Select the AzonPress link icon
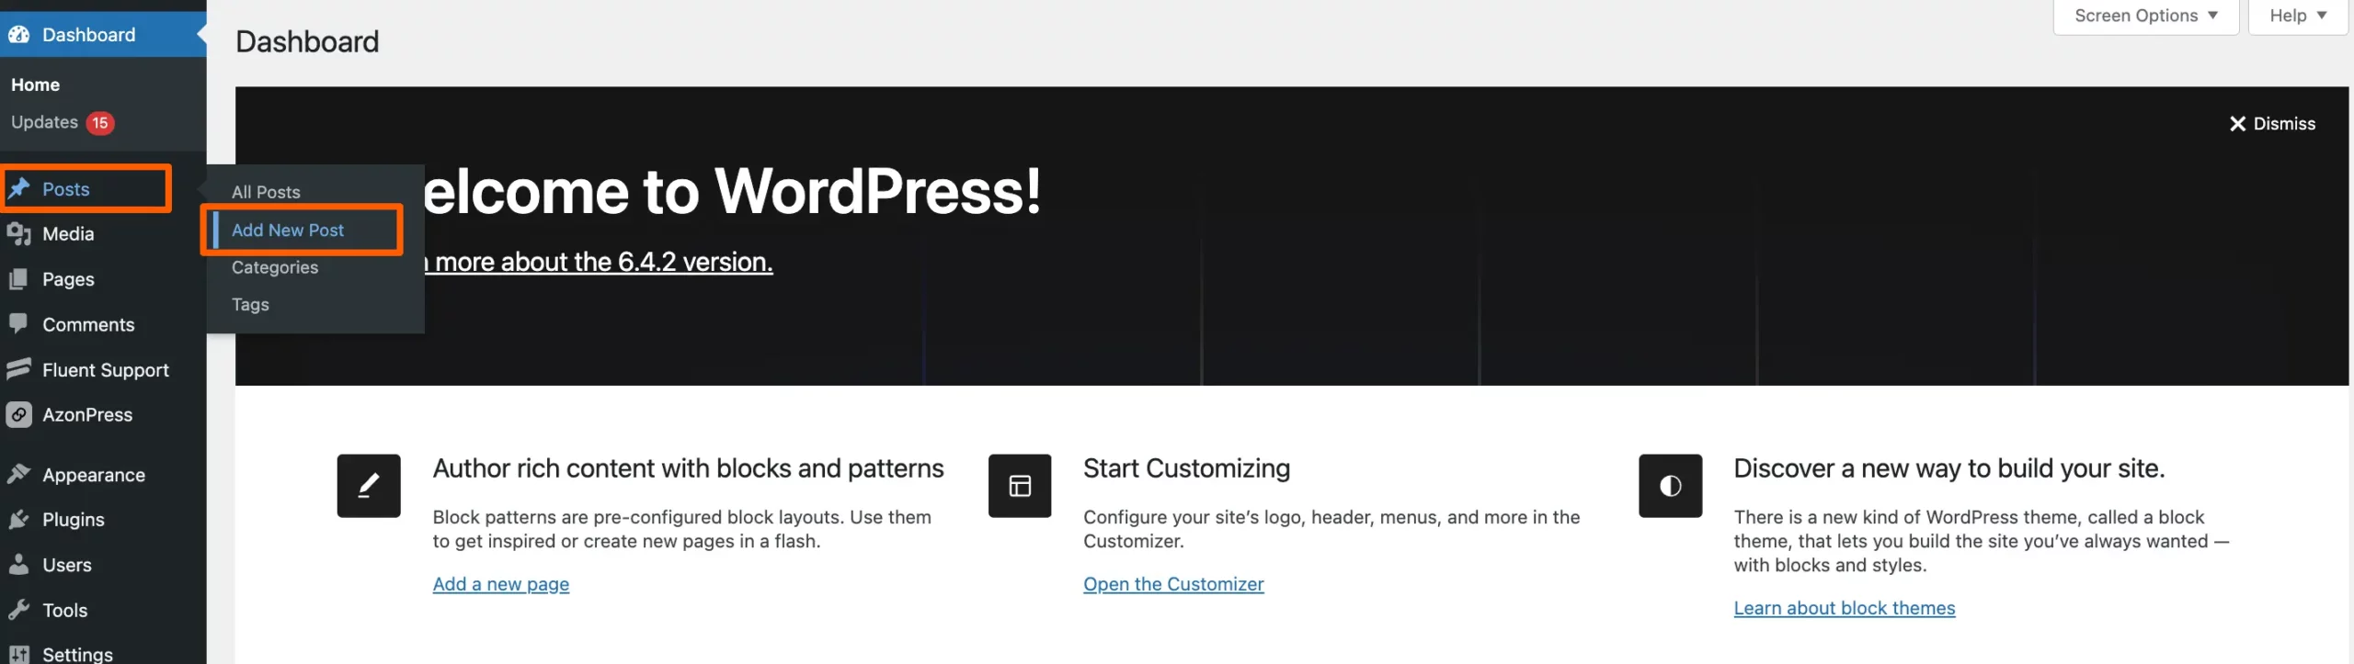Image resolution: width=2354 pixels, height=664 pixels. 20,414
